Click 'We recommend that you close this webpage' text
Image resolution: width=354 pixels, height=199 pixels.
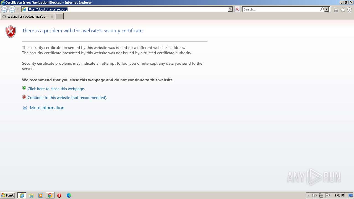tap(98, 80)
